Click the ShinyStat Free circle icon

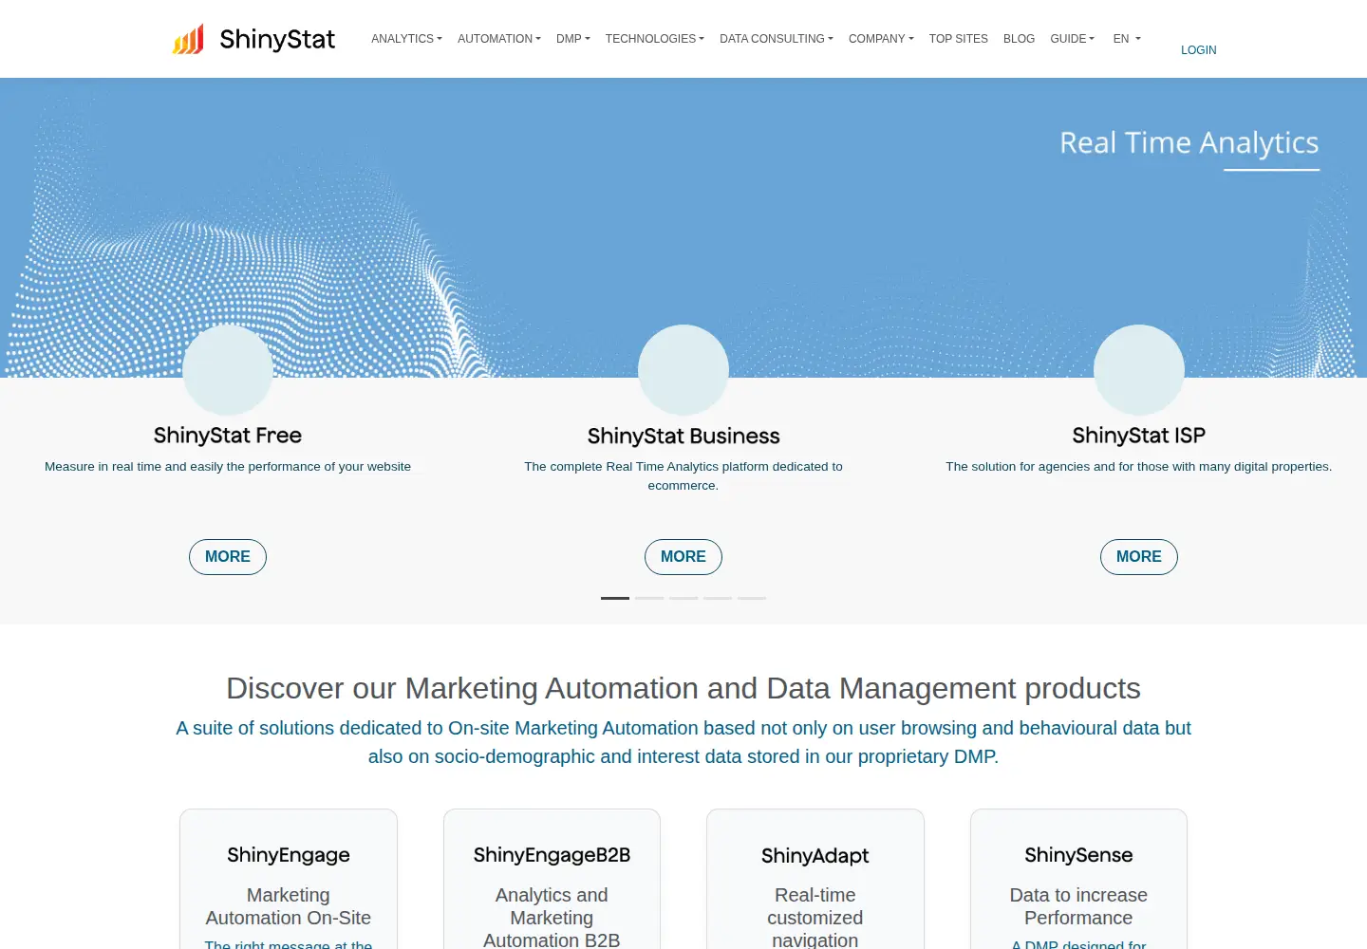[228, 370]
